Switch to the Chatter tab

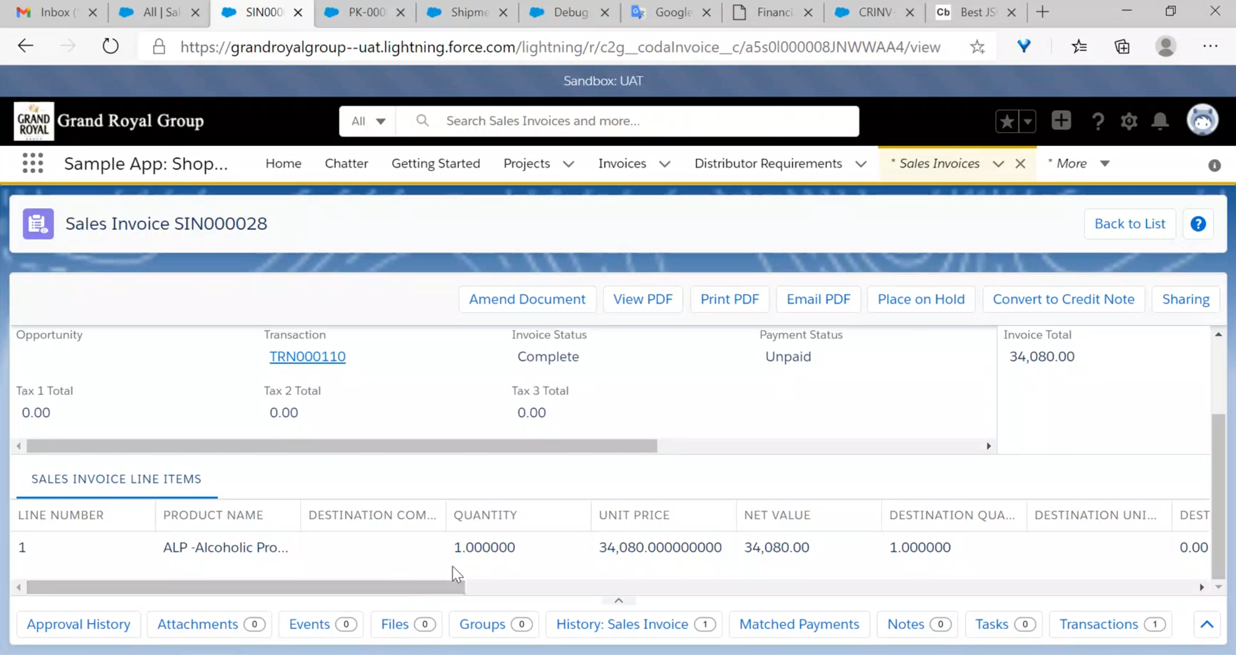coord(346,164)
